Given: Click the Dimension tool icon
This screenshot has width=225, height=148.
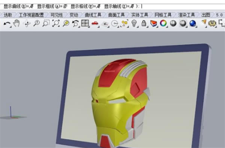Looking at the screenshot, I should (x=222, y=23).
